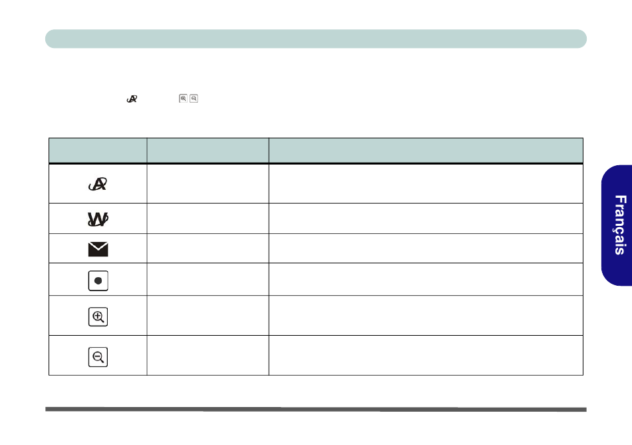Click the wide empty cell in the WWW row
This screenshot has width=632, height=445.
pos(426,219)
